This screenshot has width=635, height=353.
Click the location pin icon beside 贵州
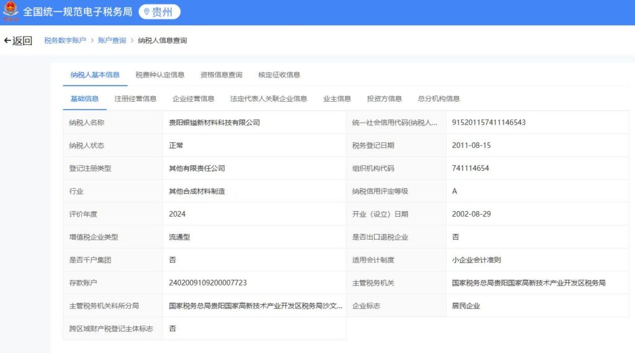pos(147,12)
